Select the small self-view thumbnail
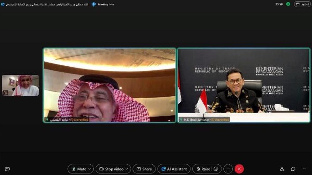312x175 pixels. point(20,85)
